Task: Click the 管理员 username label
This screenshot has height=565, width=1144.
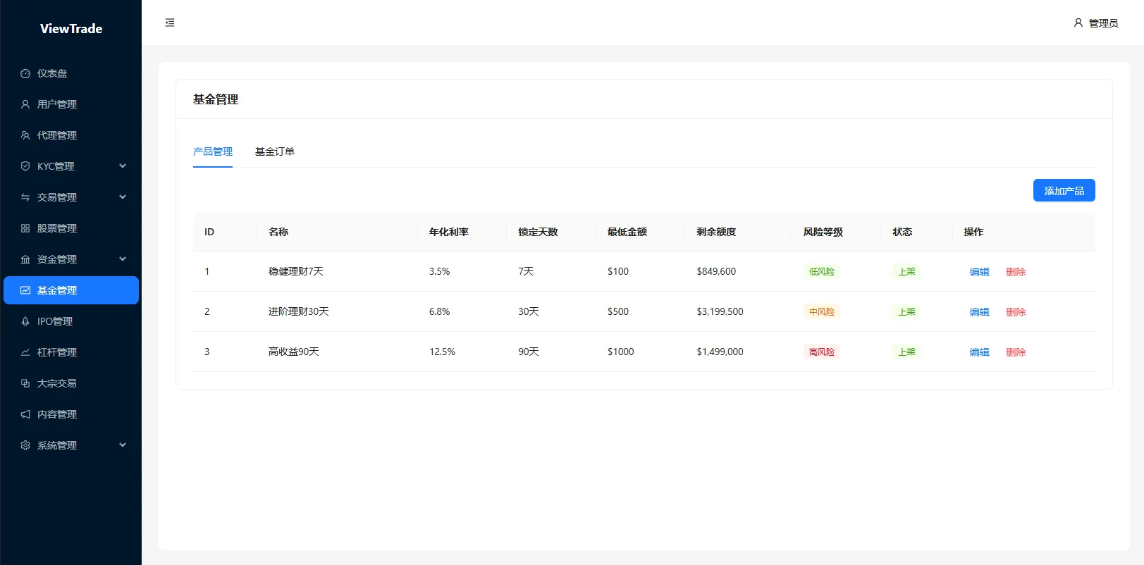Action: pos(1103,23)
